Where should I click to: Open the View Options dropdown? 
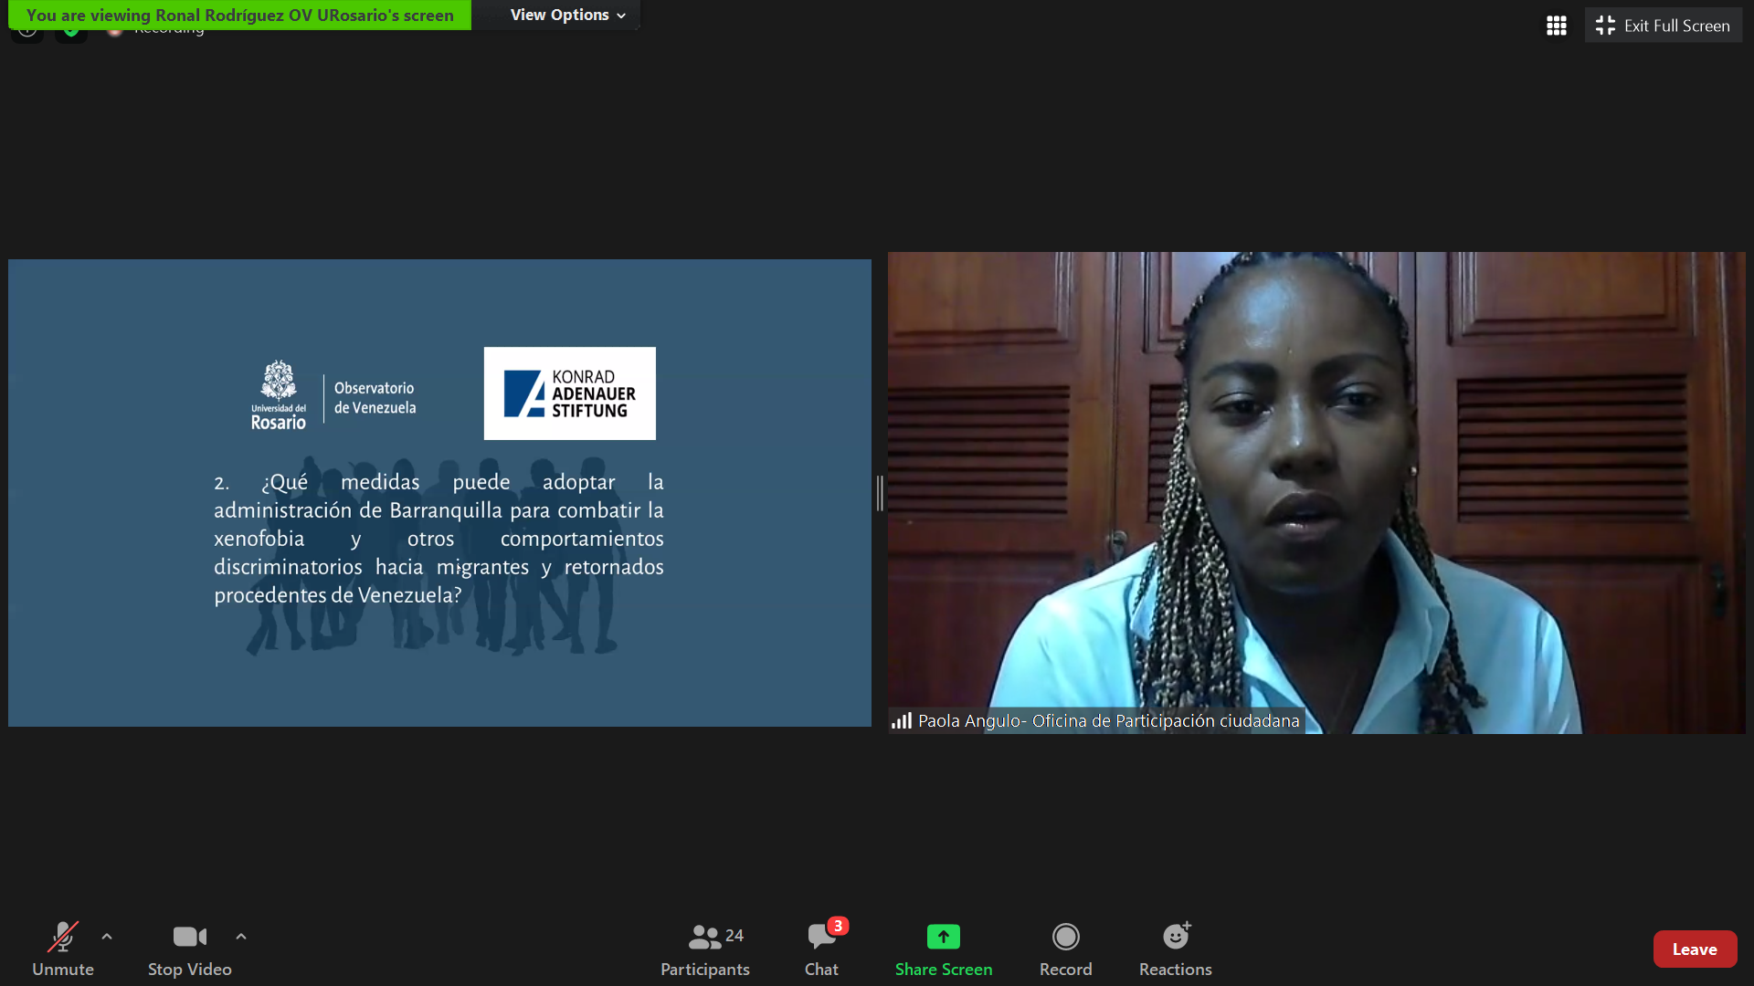567,15
